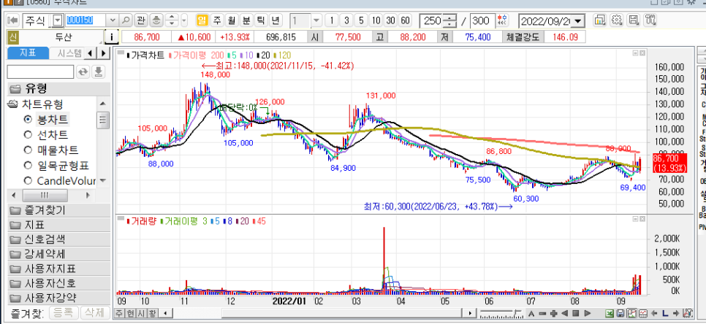
Task: Click the chart zoom slider at bottom
Action: [x=501, y=313]
